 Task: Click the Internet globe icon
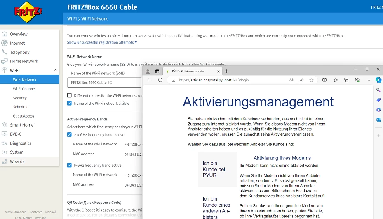(5, 43)
